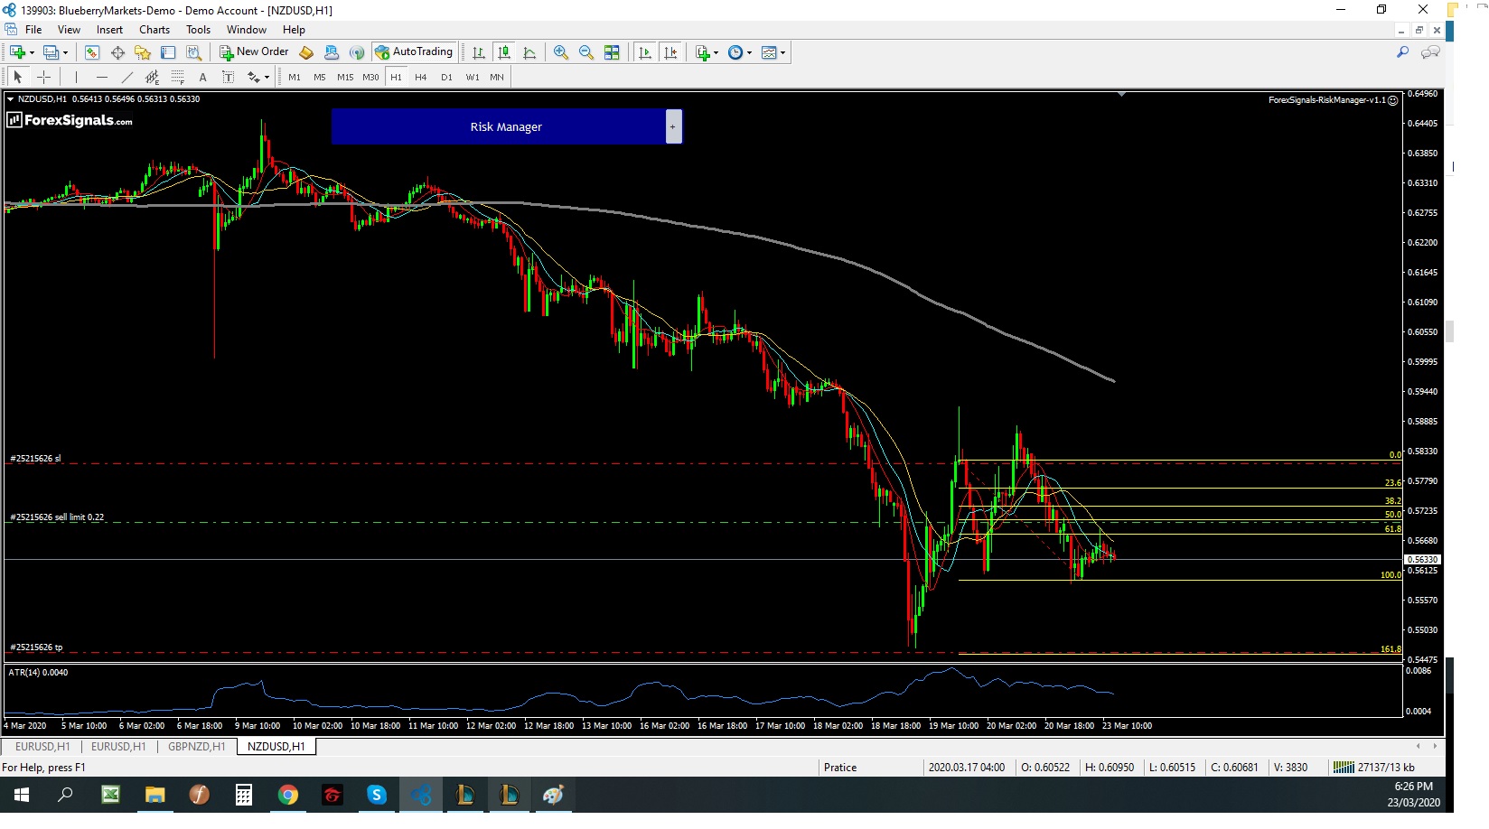This screenshot has width=1489, height=829.
Task: Click the search magnifier icon
Action: coord(1402,52)
